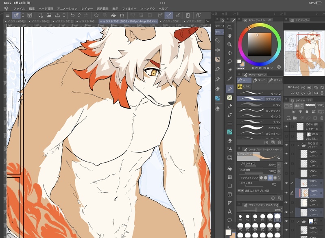Select the Auto select magic wand tool
Screen dimensions: 325x238
[x=230, y=70]
